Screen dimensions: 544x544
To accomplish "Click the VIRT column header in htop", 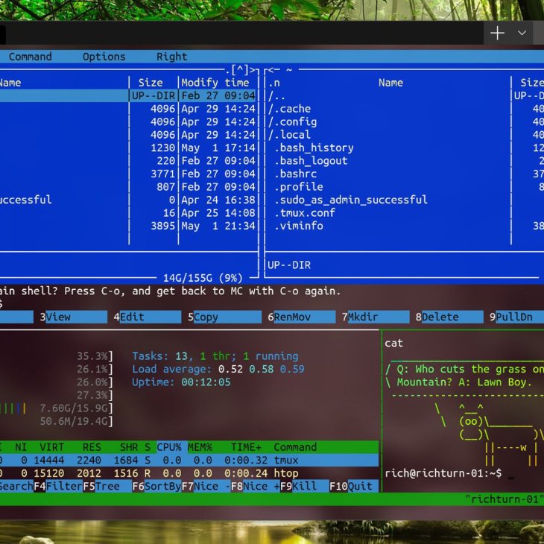I will (51, 447).
